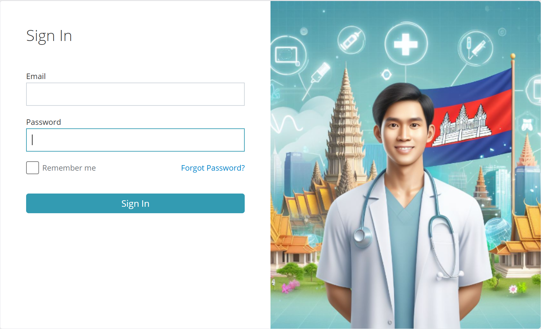Click the Email field label

coord(36,76)
